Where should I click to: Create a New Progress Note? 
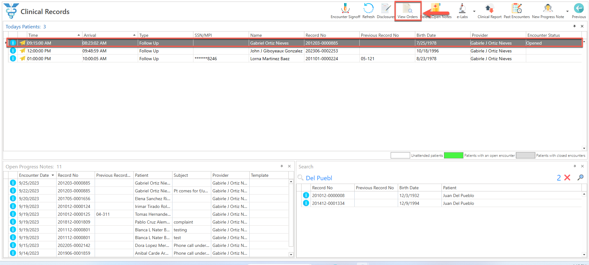point(548,11)
